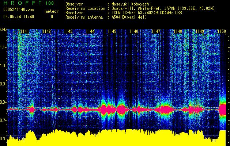230x146 pixels.
Task: Click the Receiving antenna label
Action: click(84, 17)
